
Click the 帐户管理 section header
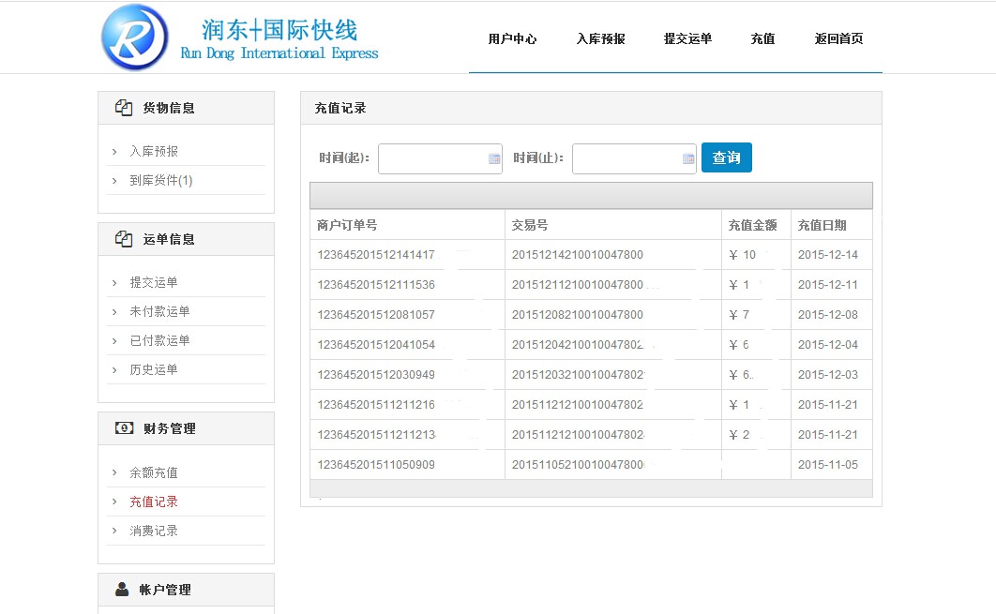186,590
